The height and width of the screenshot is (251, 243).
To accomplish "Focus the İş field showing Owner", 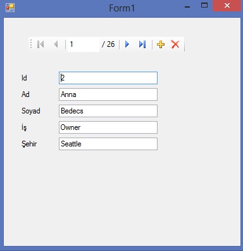I will (108, 127).
